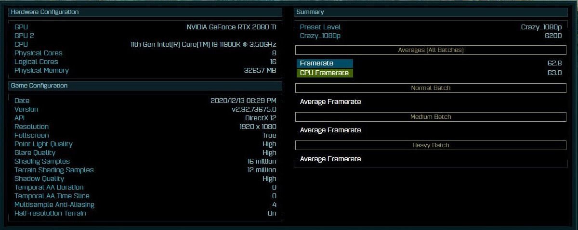
Task: Click Average Framerate under Heavy Batch
Action: [x=330, y=159]
